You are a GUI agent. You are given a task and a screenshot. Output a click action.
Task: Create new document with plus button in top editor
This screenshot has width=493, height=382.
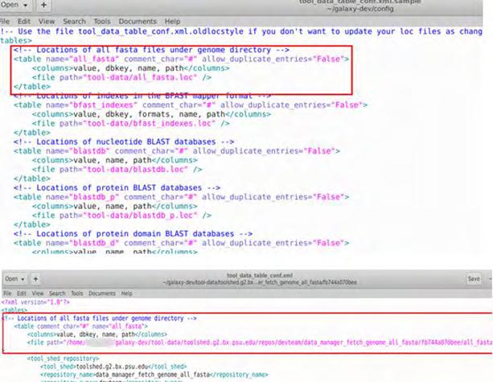click(x=43, y=5)
